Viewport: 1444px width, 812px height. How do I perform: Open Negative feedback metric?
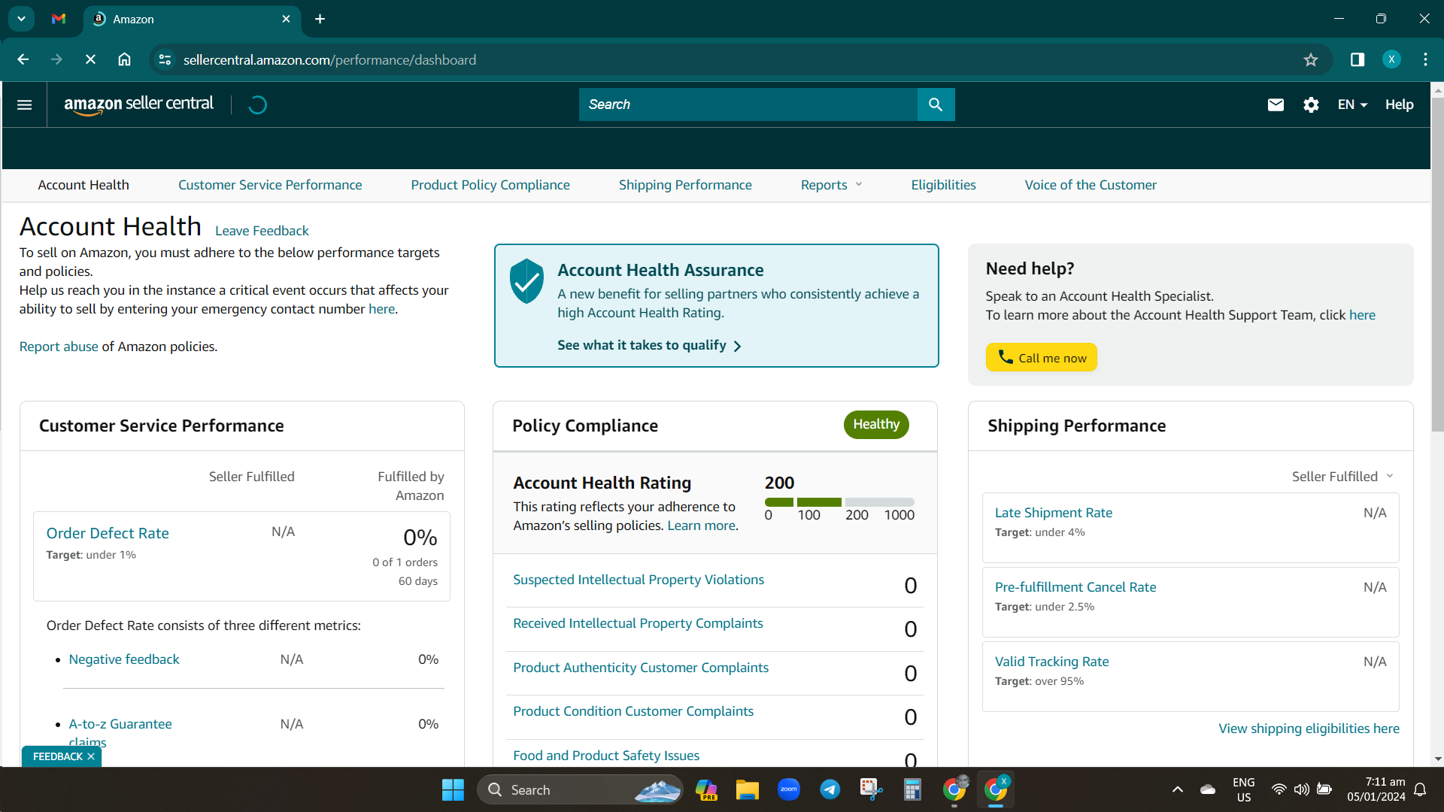click(x=124, y=659)
